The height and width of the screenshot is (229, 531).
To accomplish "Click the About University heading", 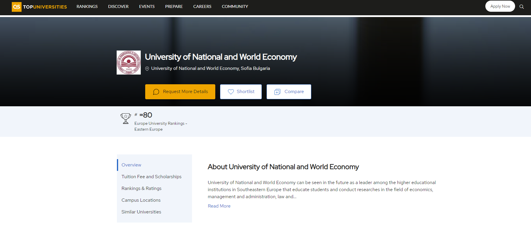I will pos(283,167).
